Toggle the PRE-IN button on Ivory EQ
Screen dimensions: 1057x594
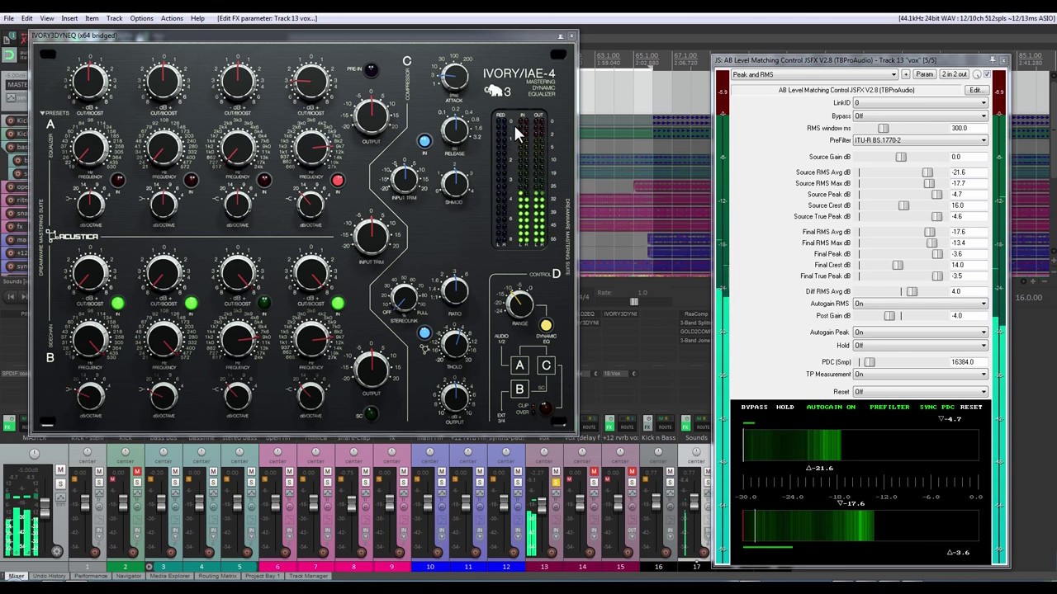click(372, 70)
